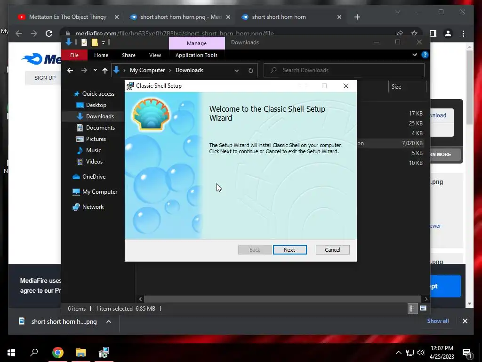Open volume control in system tray
This screenshot has height=362, width=482.
point(421,353)
